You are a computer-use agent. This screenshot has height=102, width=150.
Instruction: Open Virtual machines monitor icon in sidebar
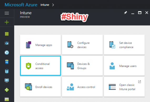[x=7, y=81]
